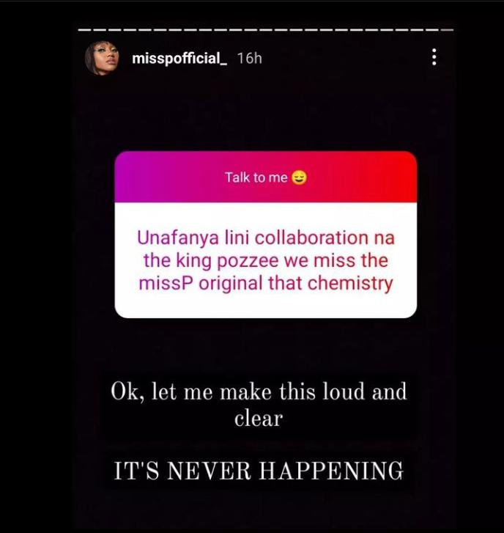
Task: Tap 'the king pozzee we miss the' line
Action: tap(266, 261)
